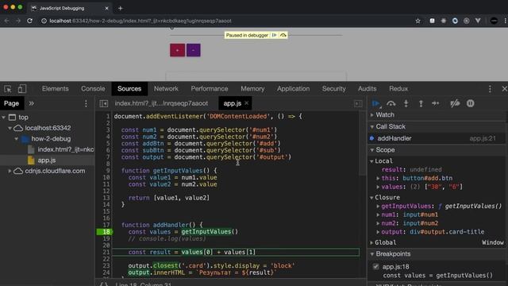Deactivate breakpoints icon in debugger toolbar

tap(455, 103)
